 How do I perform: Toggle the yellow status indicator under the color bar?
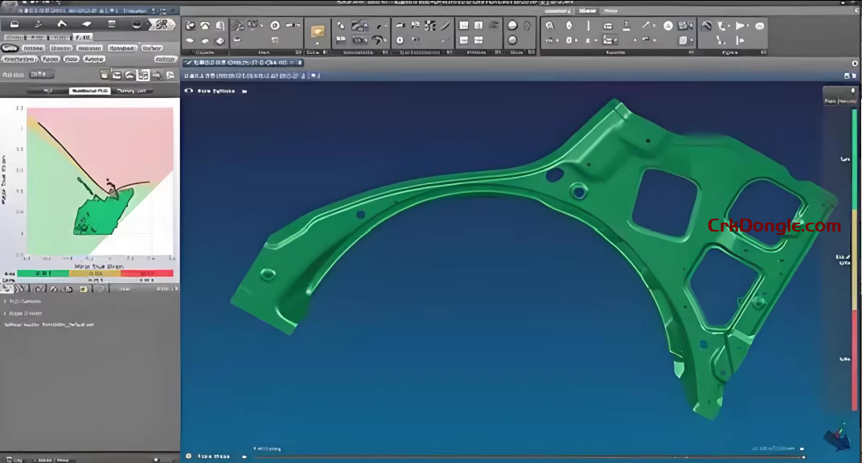82,288
